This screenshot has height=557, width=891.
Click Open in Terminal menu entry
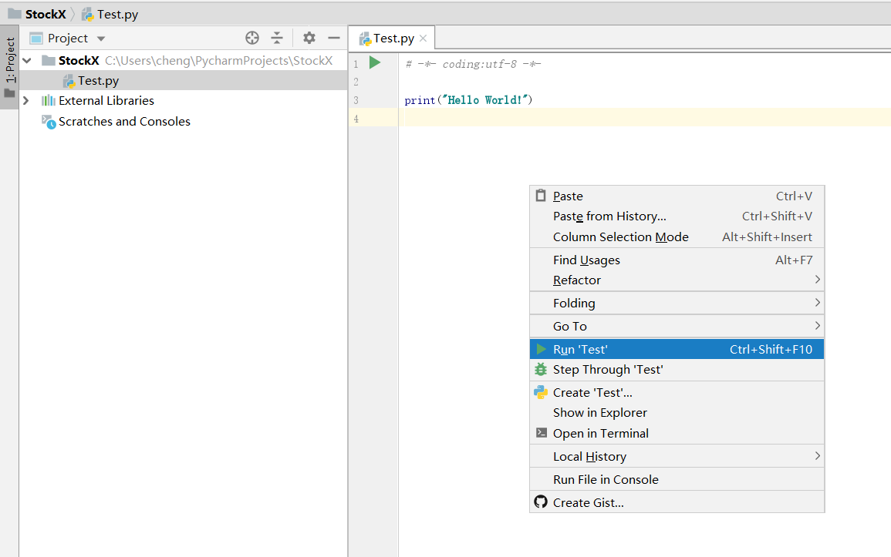[x=600, y=433]
